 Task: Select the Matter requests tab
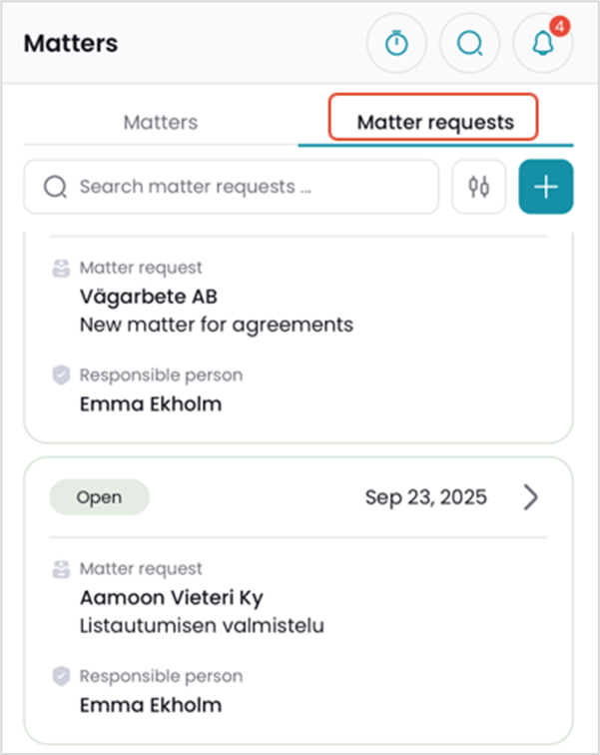[x=435, y=123]
